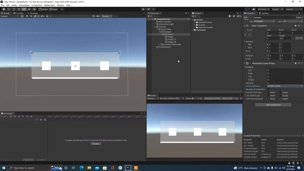Screen dimensions: 304x171
Task: Click the scene tools wrench icon
Action: pyautogui.click(x=94, y=16)
